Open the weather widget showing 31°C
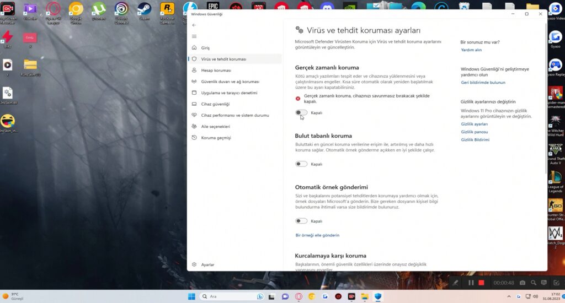Screen dimensions: 565x303 [13, 296]
